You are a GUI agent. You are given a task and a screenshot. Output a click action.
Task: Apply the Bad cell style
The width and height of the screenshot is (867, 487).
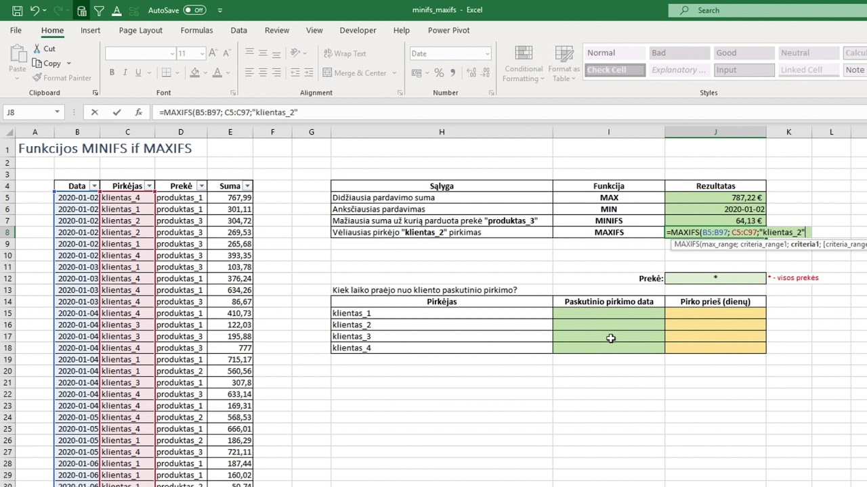(679, 53)
